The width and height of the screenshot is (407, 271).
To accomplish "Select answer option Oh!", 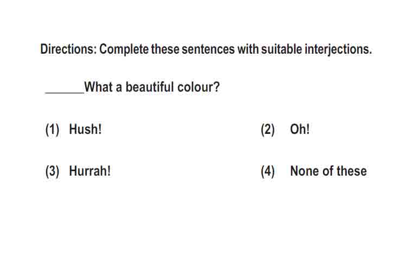I will point(300,129).
